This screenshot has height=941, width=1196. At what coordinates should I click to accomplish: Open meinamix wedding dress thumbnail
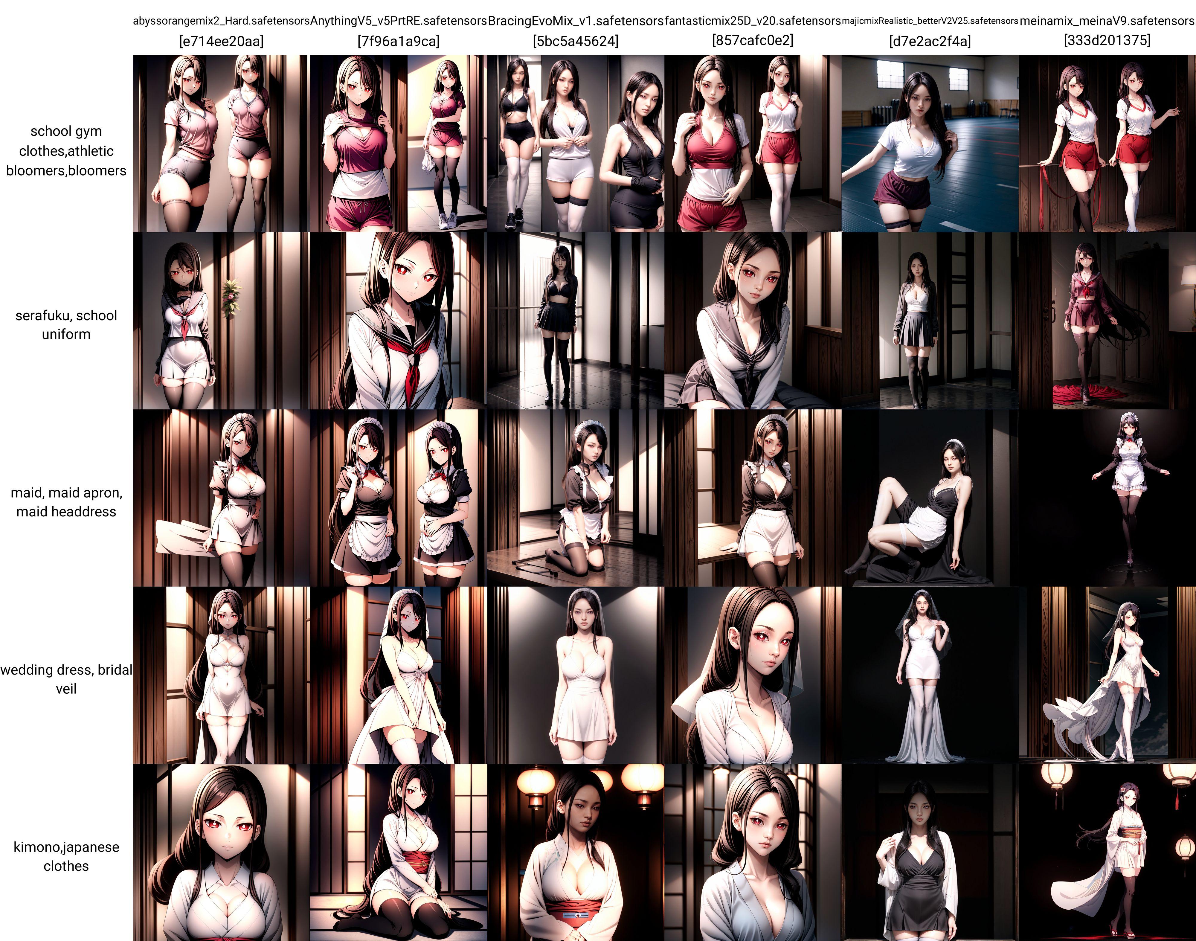tap(1107, 675)
